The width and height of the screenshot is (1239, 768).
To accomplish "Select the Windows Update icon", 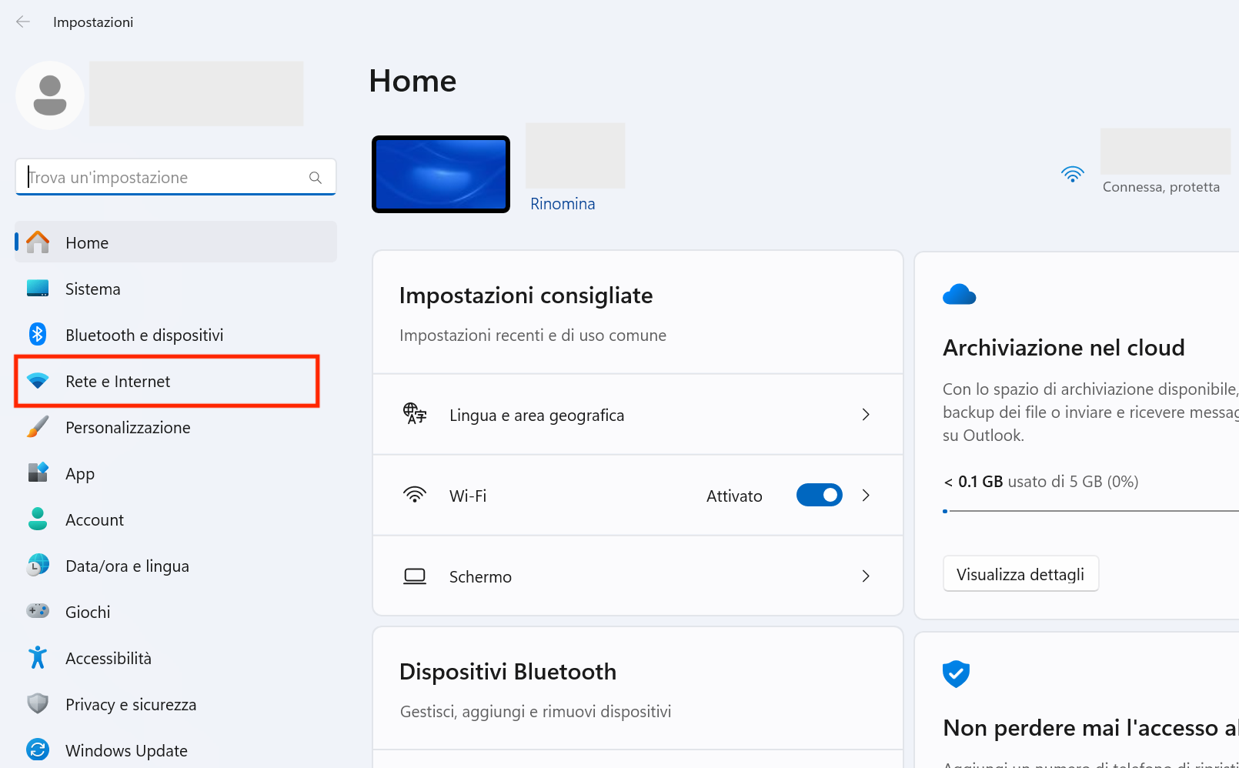I will pyautogui.click(x=37, y=750).
